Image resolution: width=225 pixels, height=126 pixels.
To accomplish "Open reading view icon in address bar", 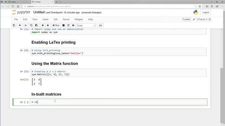I will tap(196, 6).
